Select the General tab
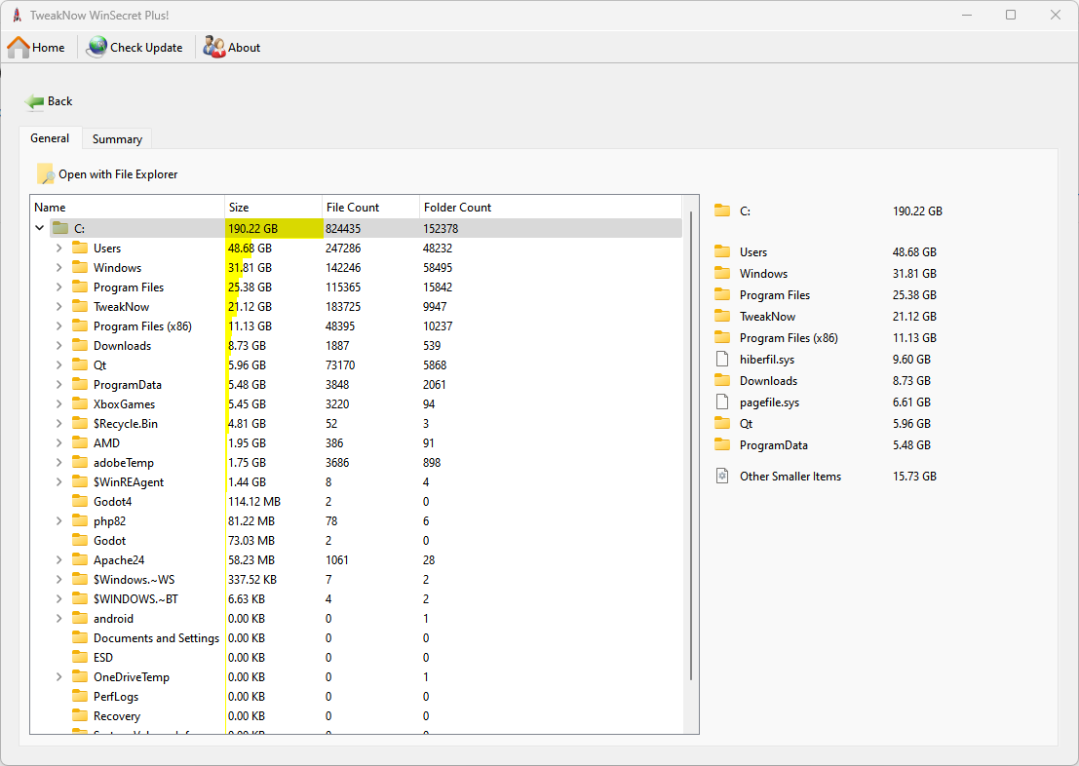1079x766 pixels. pyautogui.click(x=50, y=138)
